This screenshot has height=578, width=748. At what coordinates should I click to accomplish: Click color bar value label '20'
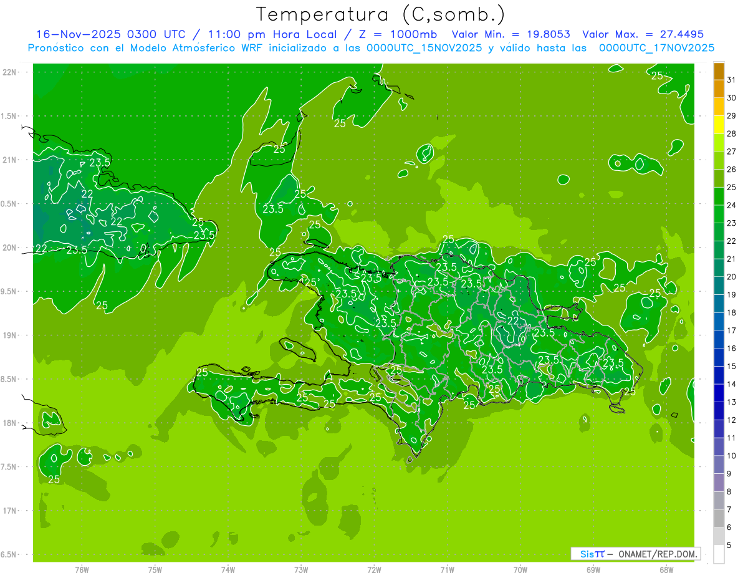(x=731, y=277)
